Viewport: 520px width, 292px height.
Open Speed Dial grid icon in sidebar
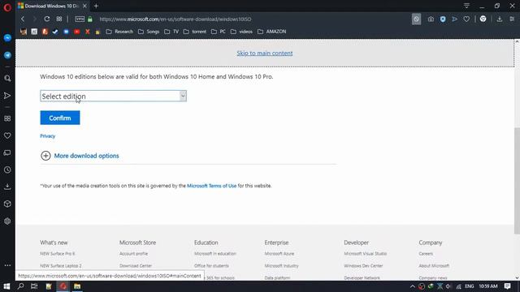[7, 118]
